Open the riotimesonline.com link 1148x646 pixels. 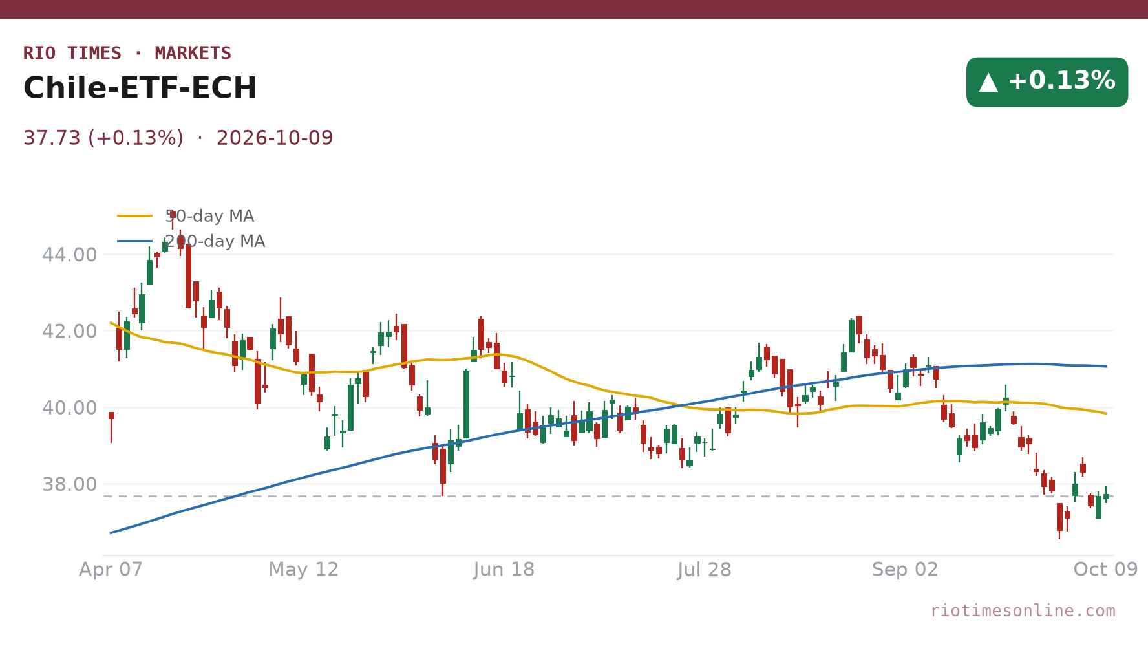coord(1023,610)
